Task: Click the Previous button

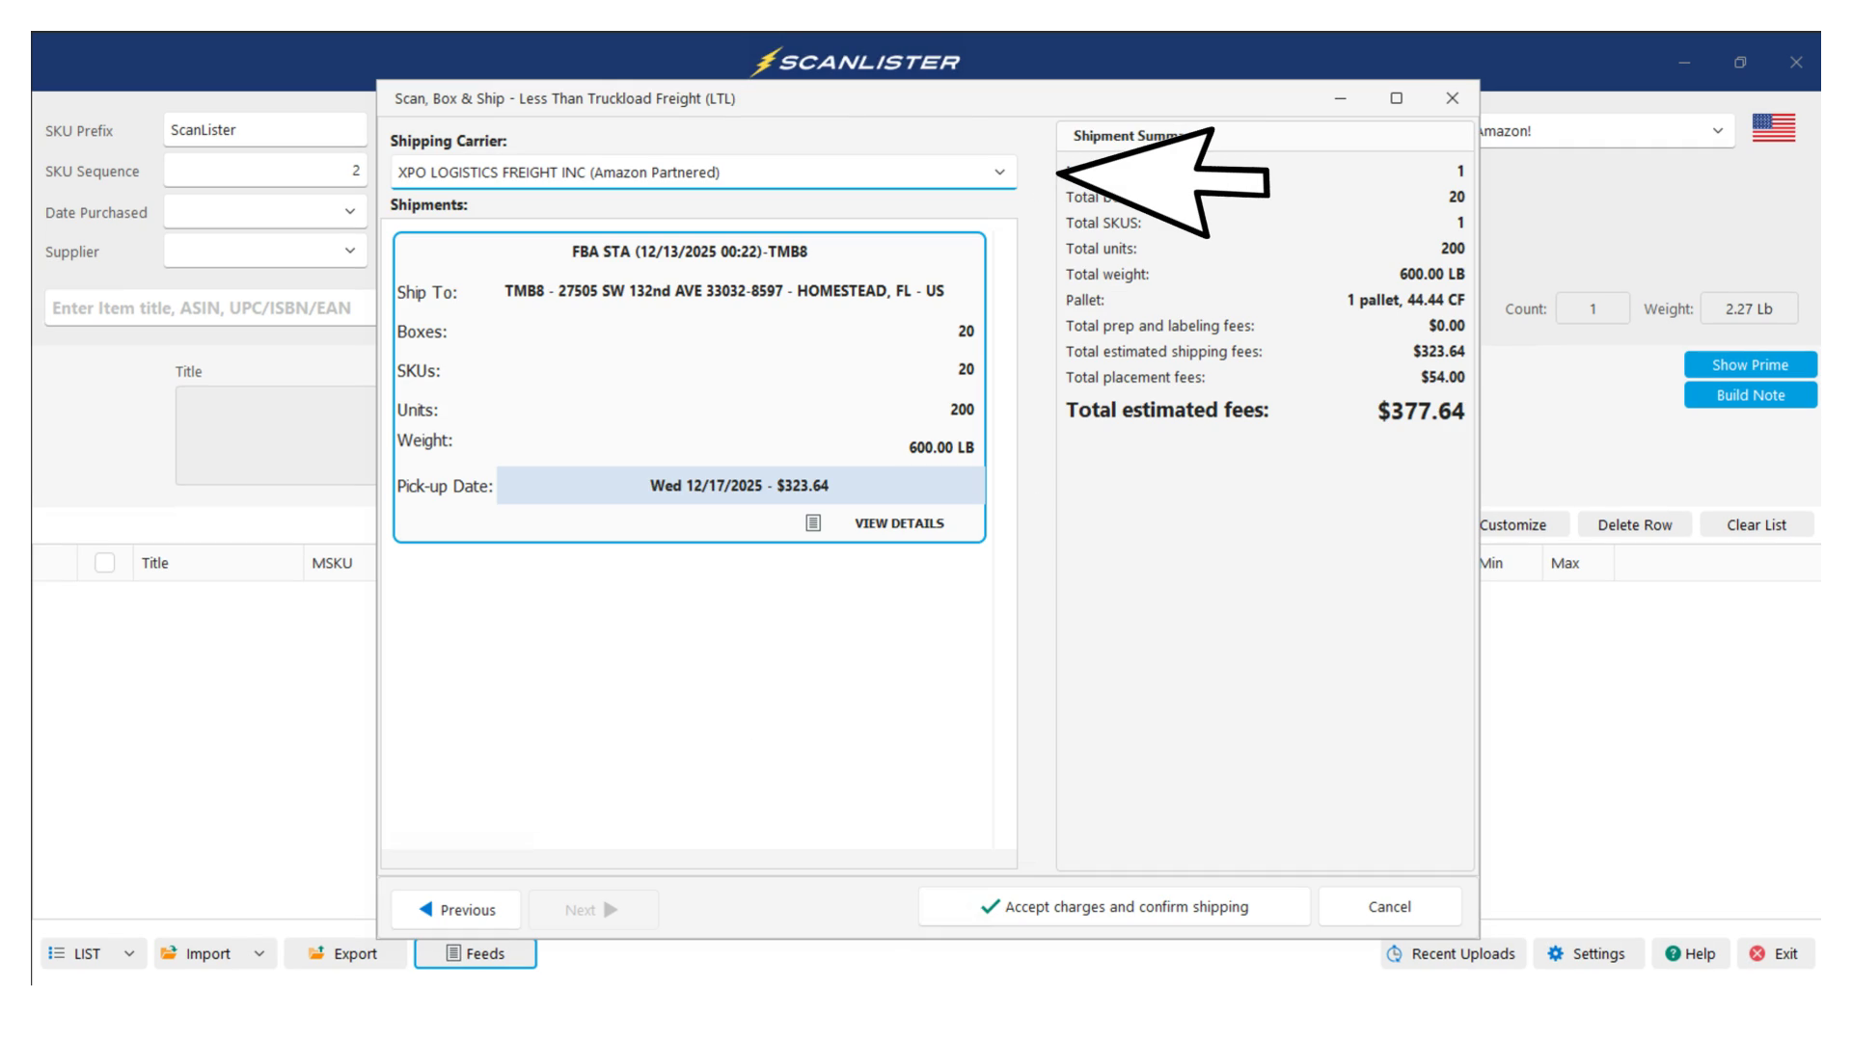Action: point(456,910)
